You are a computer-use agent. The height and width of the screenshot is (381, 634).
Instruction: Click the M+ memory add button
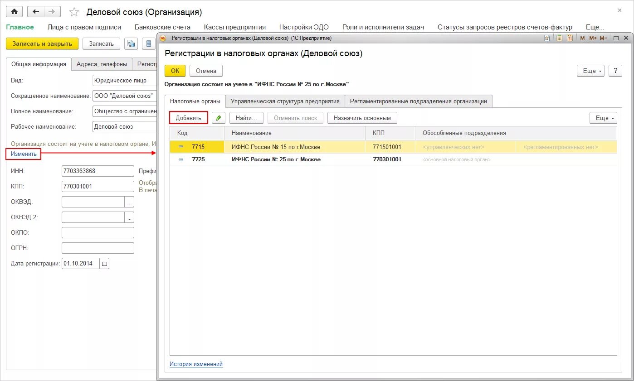pos(593,38)
